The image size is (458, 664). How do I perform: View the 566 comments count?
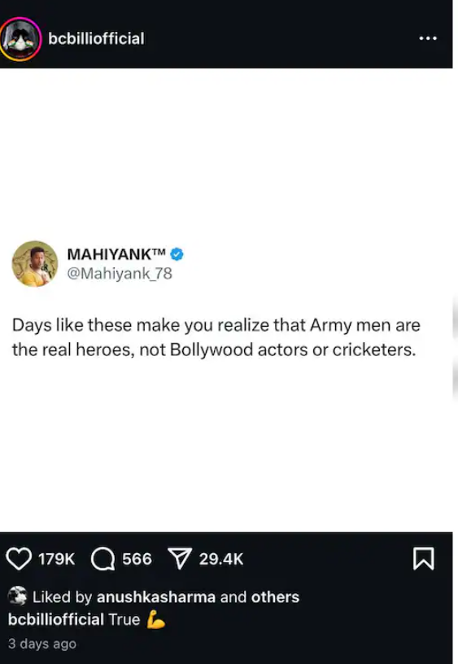click(137, 559)
